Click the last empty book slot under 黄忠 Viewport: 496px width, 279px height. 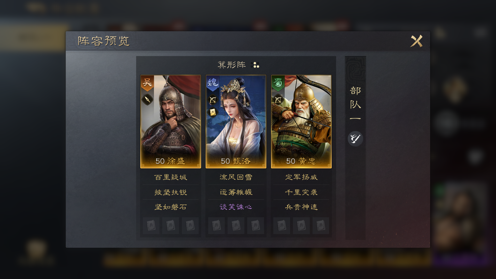321,226
